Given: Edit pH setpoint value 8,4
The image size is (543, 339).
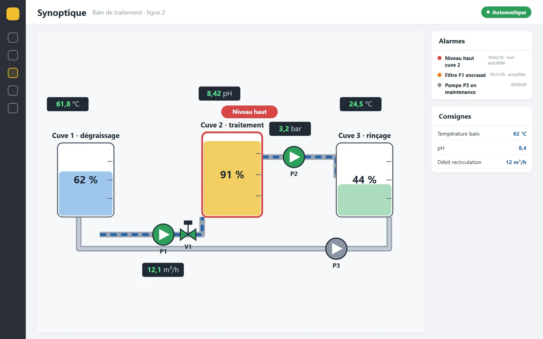Looking at the screenshot, I should click(x=522, y=148).
